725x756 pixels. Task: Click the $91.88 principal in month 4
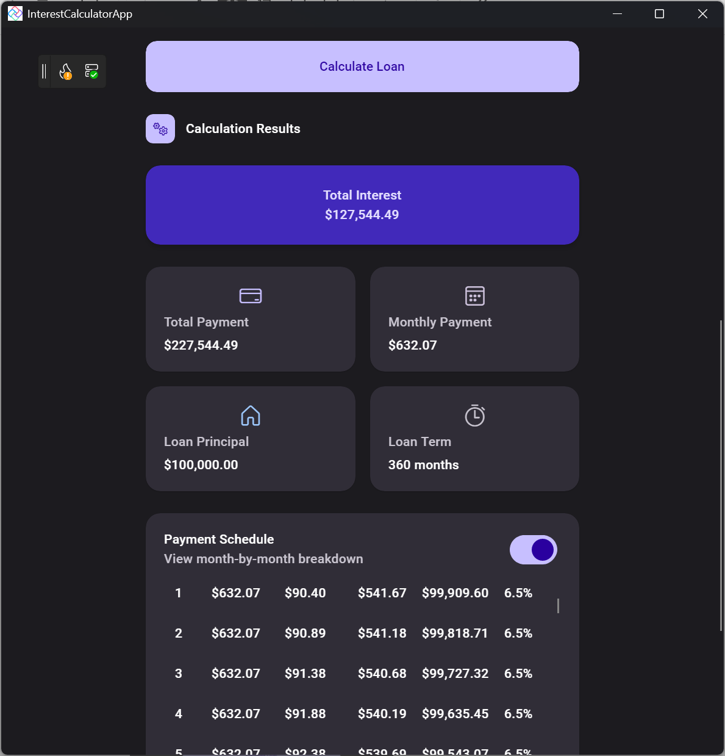point(305,714)
